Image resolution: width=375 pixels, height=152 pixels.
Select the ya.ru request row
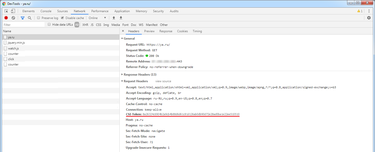click(x=60, y=37)
